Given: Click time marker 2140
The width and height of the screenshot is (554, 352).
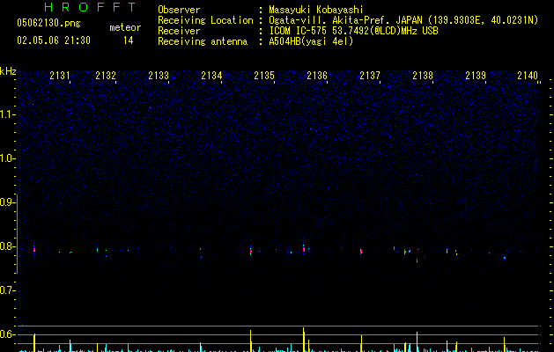Looking at the screenshot, I should pos(528,75).
